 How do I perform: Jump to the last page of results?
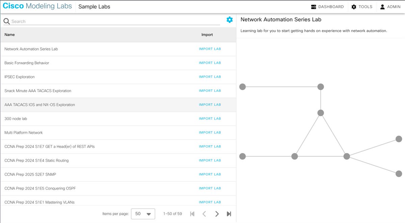click(x=229, y=214)
